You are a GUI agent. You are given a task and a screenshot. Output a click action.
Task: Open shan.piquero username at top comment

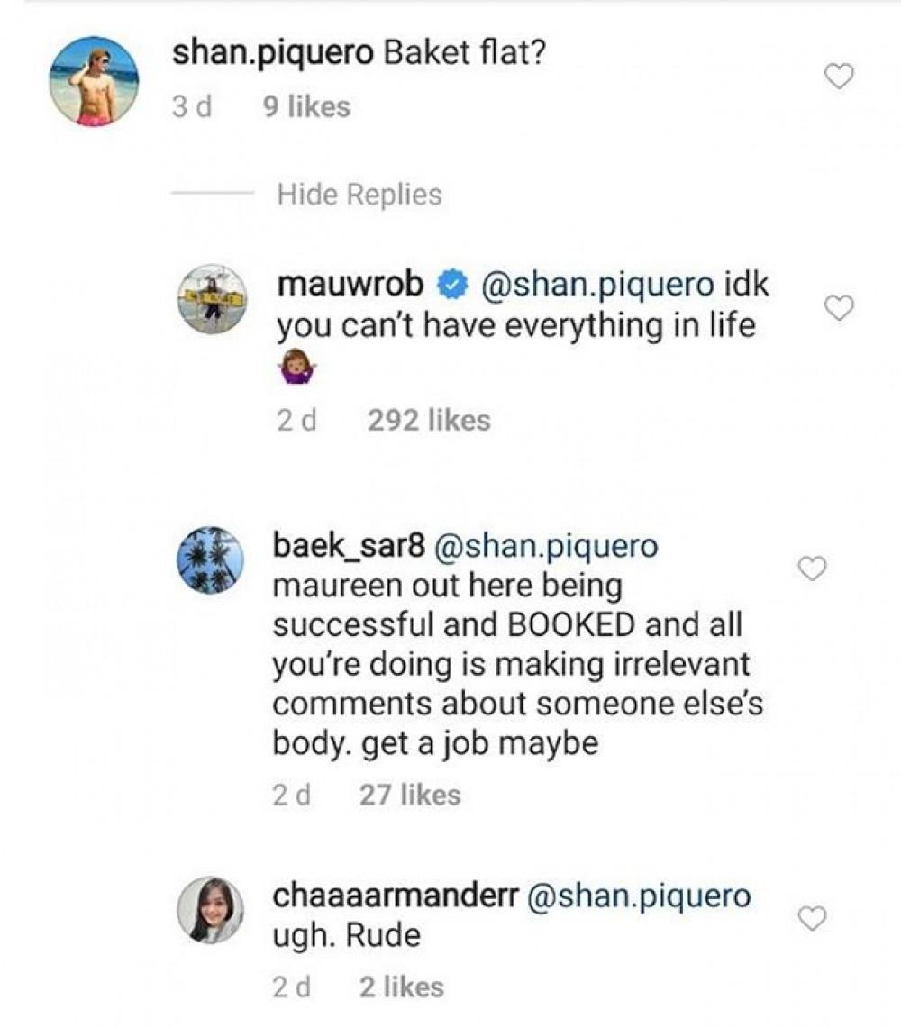point(272,54)
